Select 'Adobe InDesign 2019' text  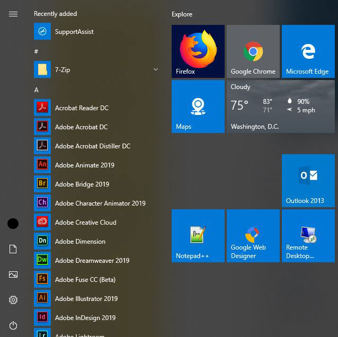tap(85, 318)
